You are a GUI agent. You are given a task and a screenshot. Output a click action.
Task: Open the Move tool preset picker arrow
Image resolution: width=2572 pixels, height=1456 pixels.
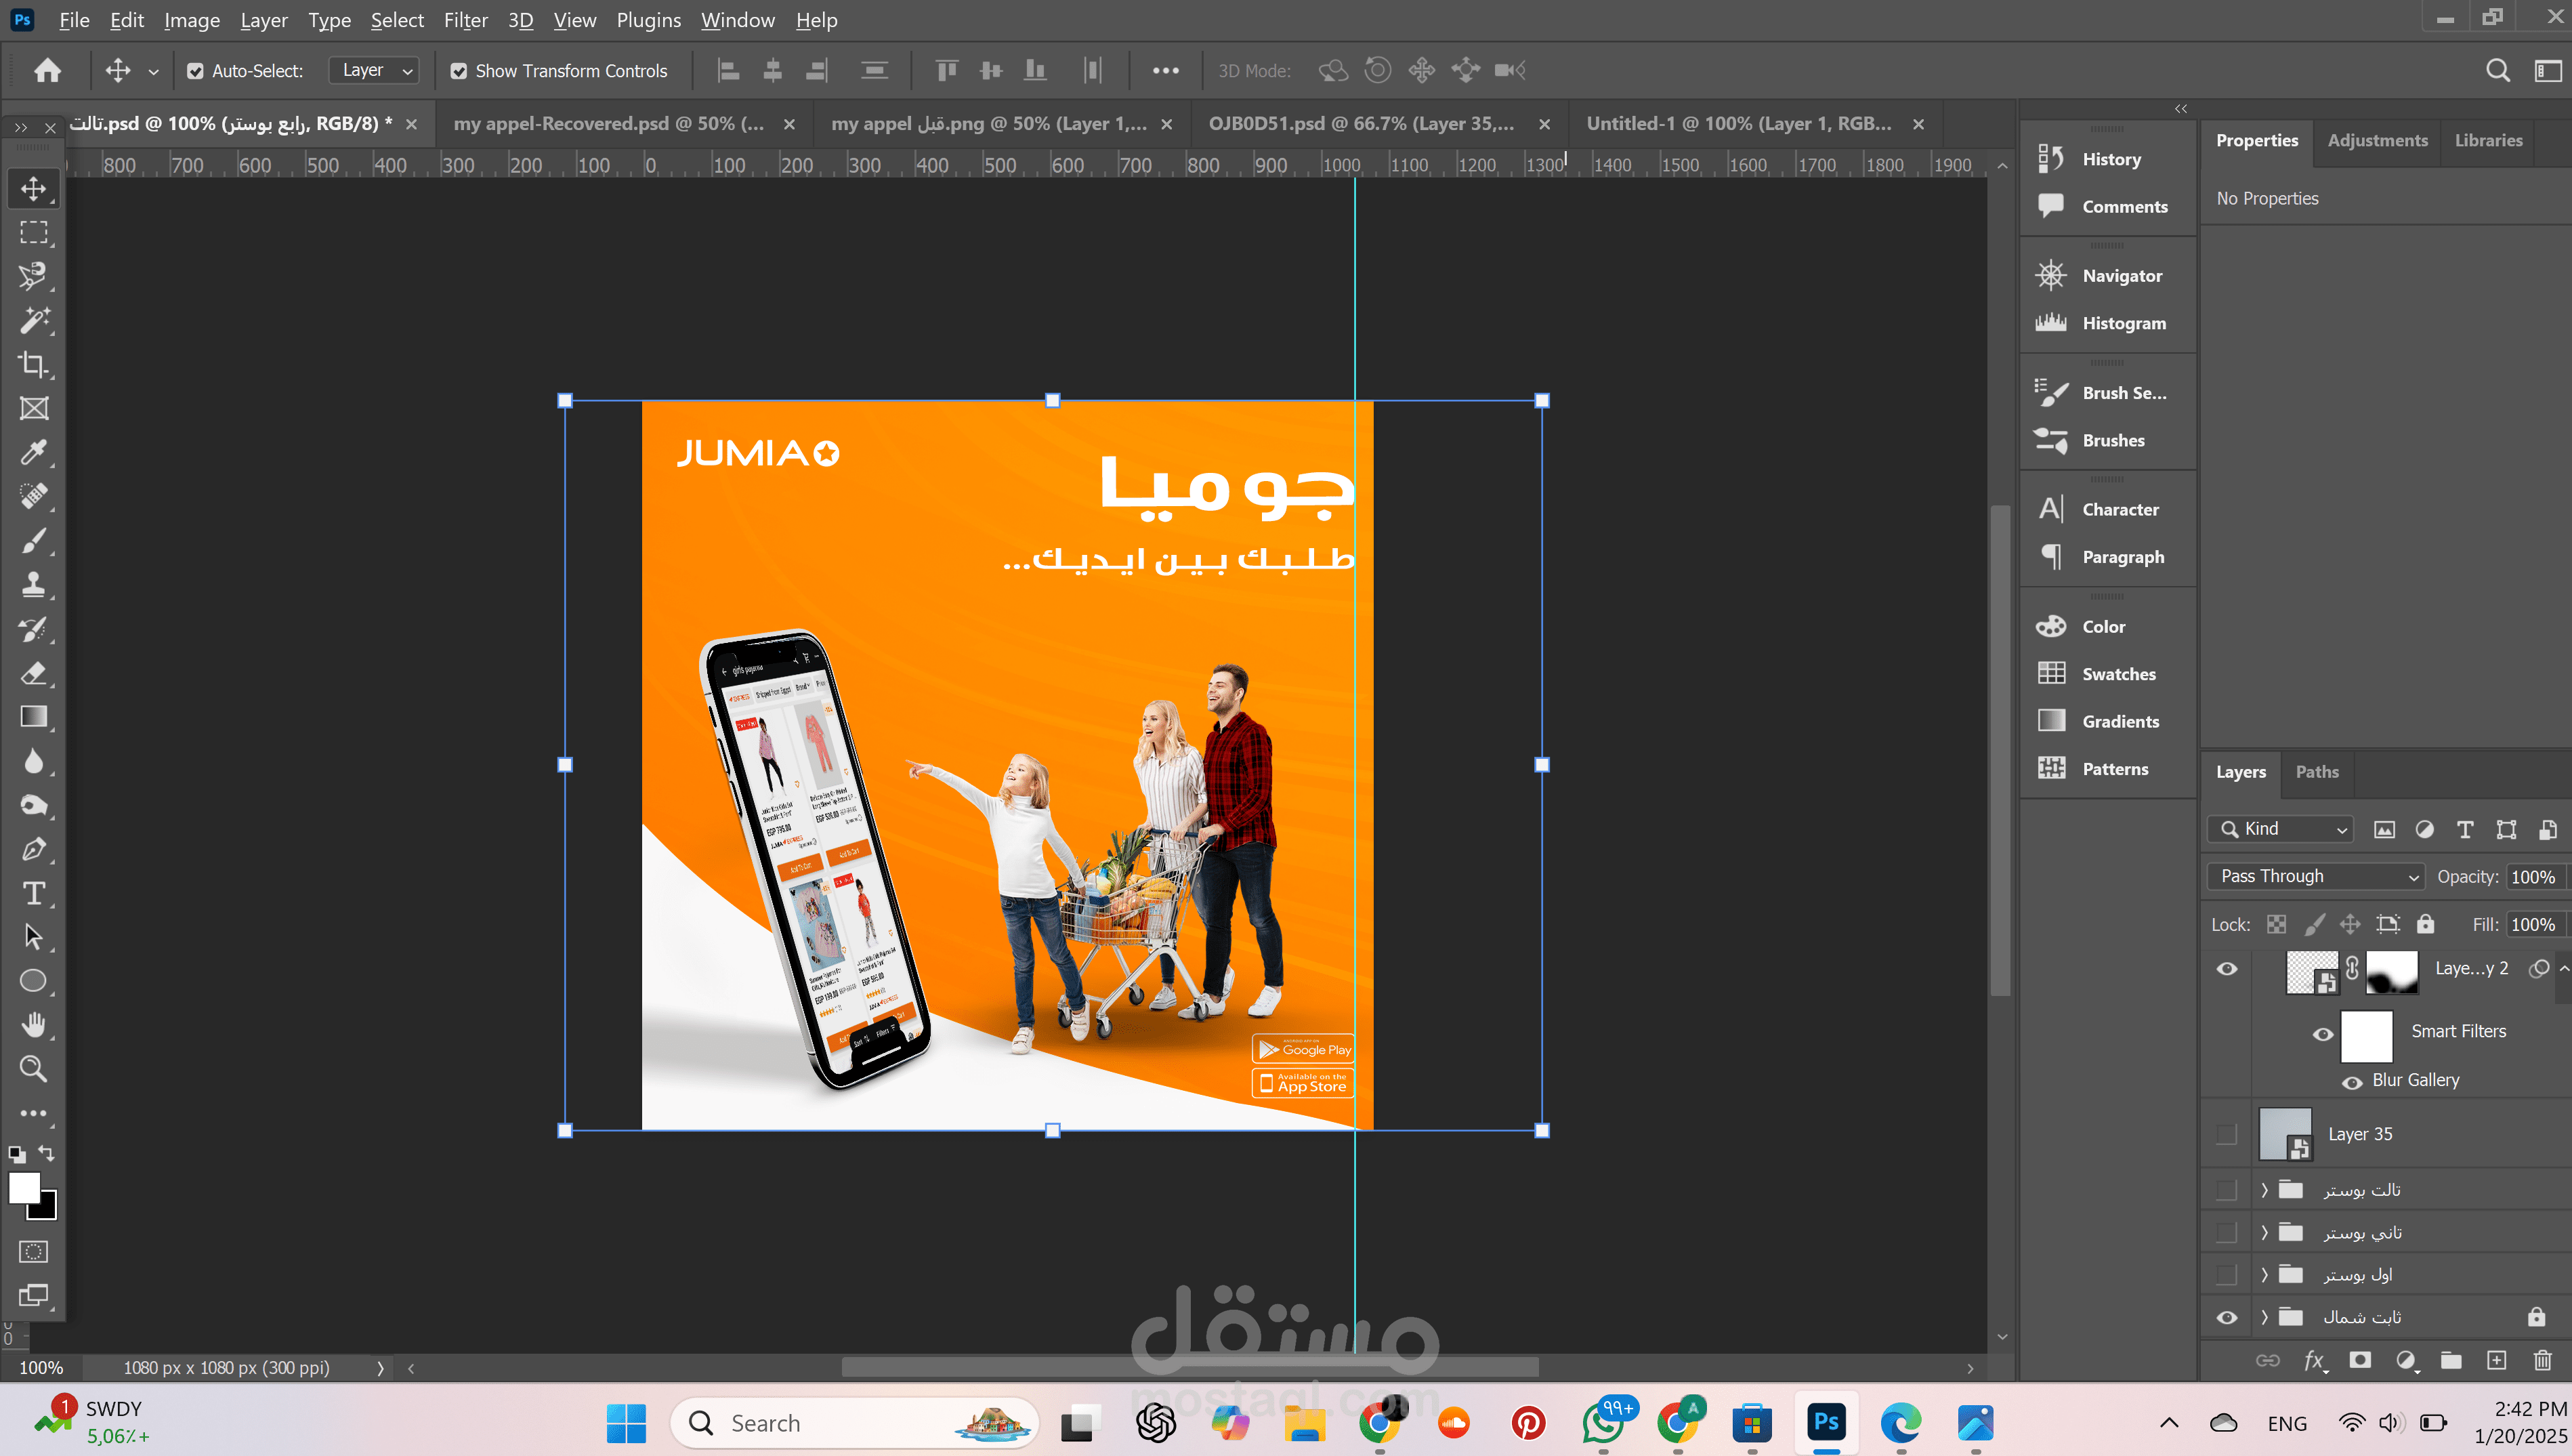pos(153,71)
